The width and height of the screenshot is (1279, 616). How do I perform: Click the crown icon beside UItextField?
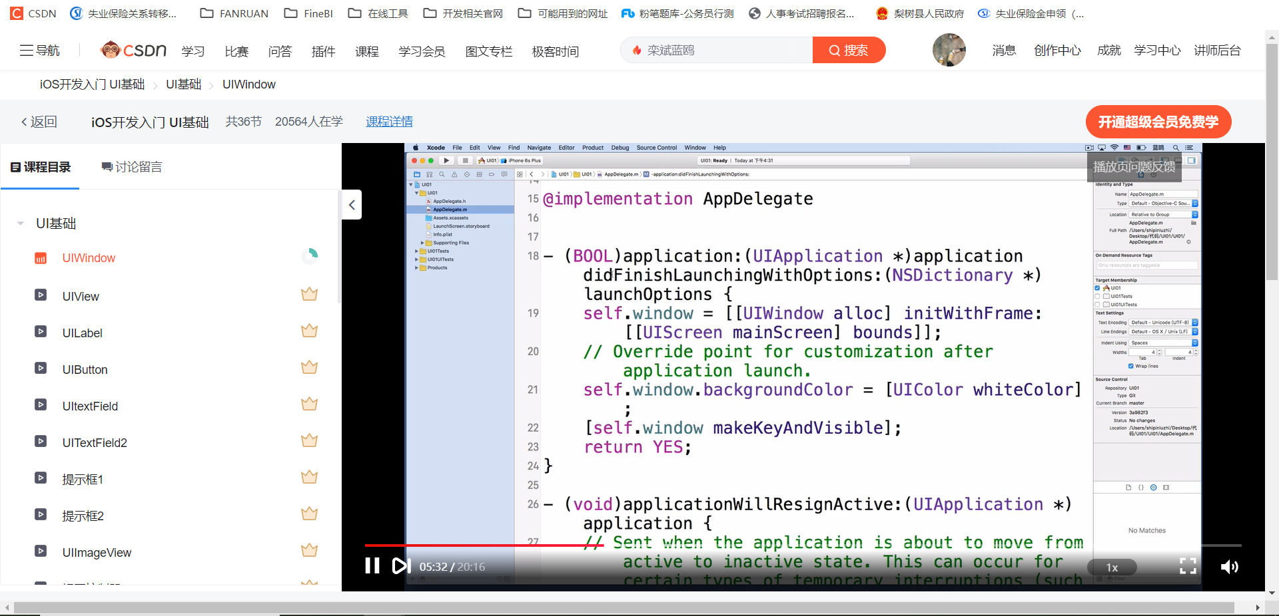pos(309,404)
